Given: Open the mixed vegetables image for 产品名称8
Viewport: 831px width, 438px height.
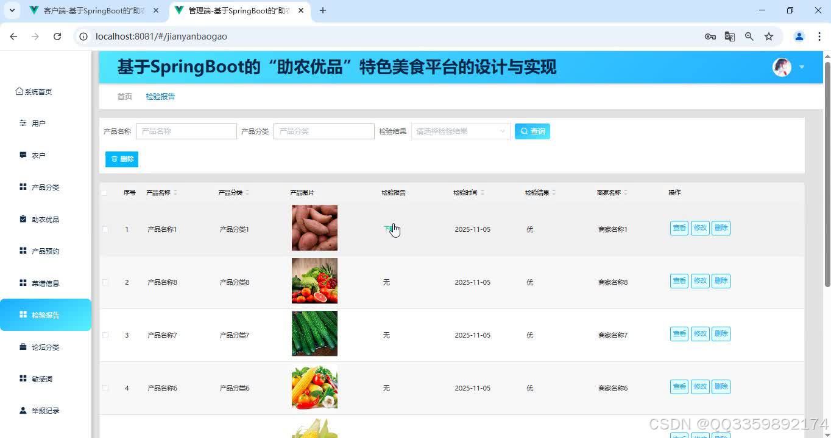Looking at the screenshot, I should click(314, 281).
